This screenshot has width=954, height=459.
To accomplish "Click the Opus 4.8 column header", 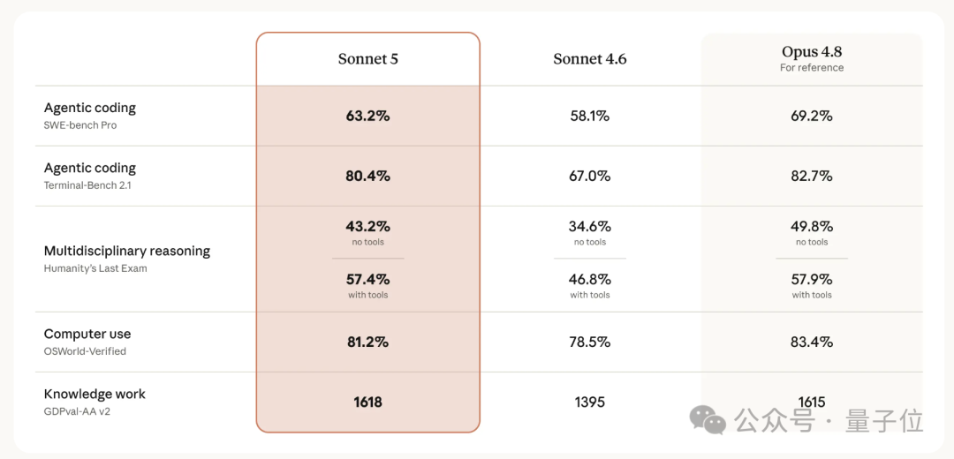I will [812, 52].
